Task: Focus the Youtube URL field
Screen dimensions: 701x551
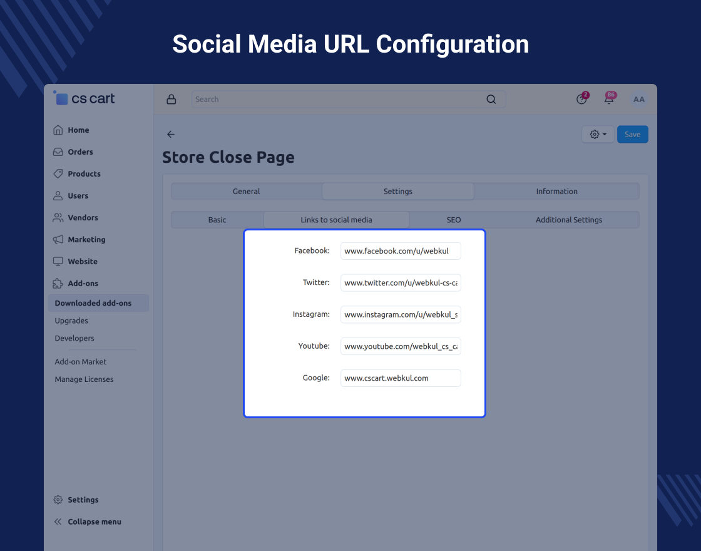Action: [x=401, y=346]
